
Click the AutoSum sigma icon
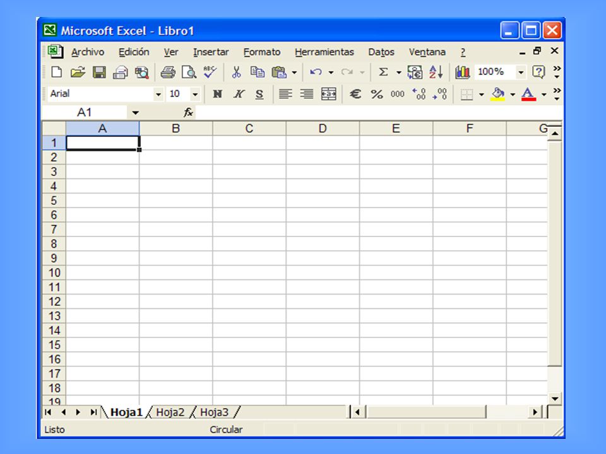pos(383,72)
